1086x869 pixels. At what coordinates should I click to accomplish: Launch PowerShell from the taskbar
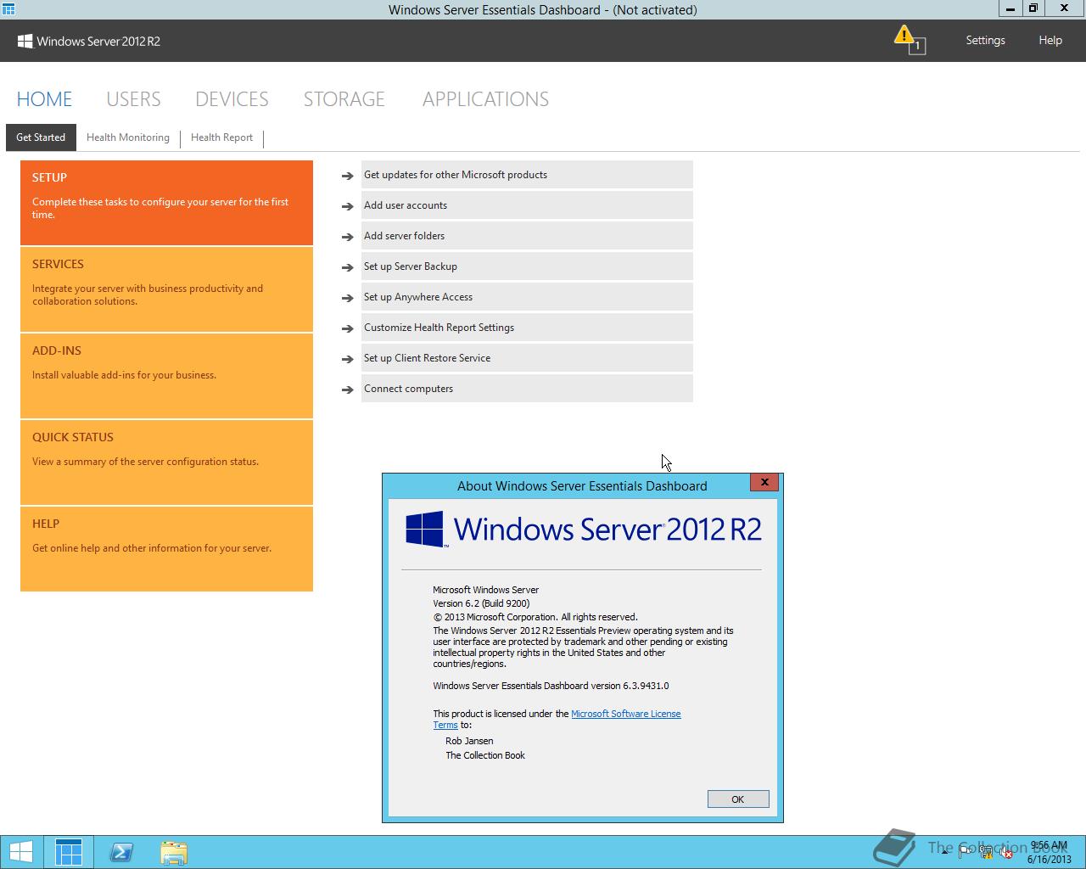tap(121, 852)
